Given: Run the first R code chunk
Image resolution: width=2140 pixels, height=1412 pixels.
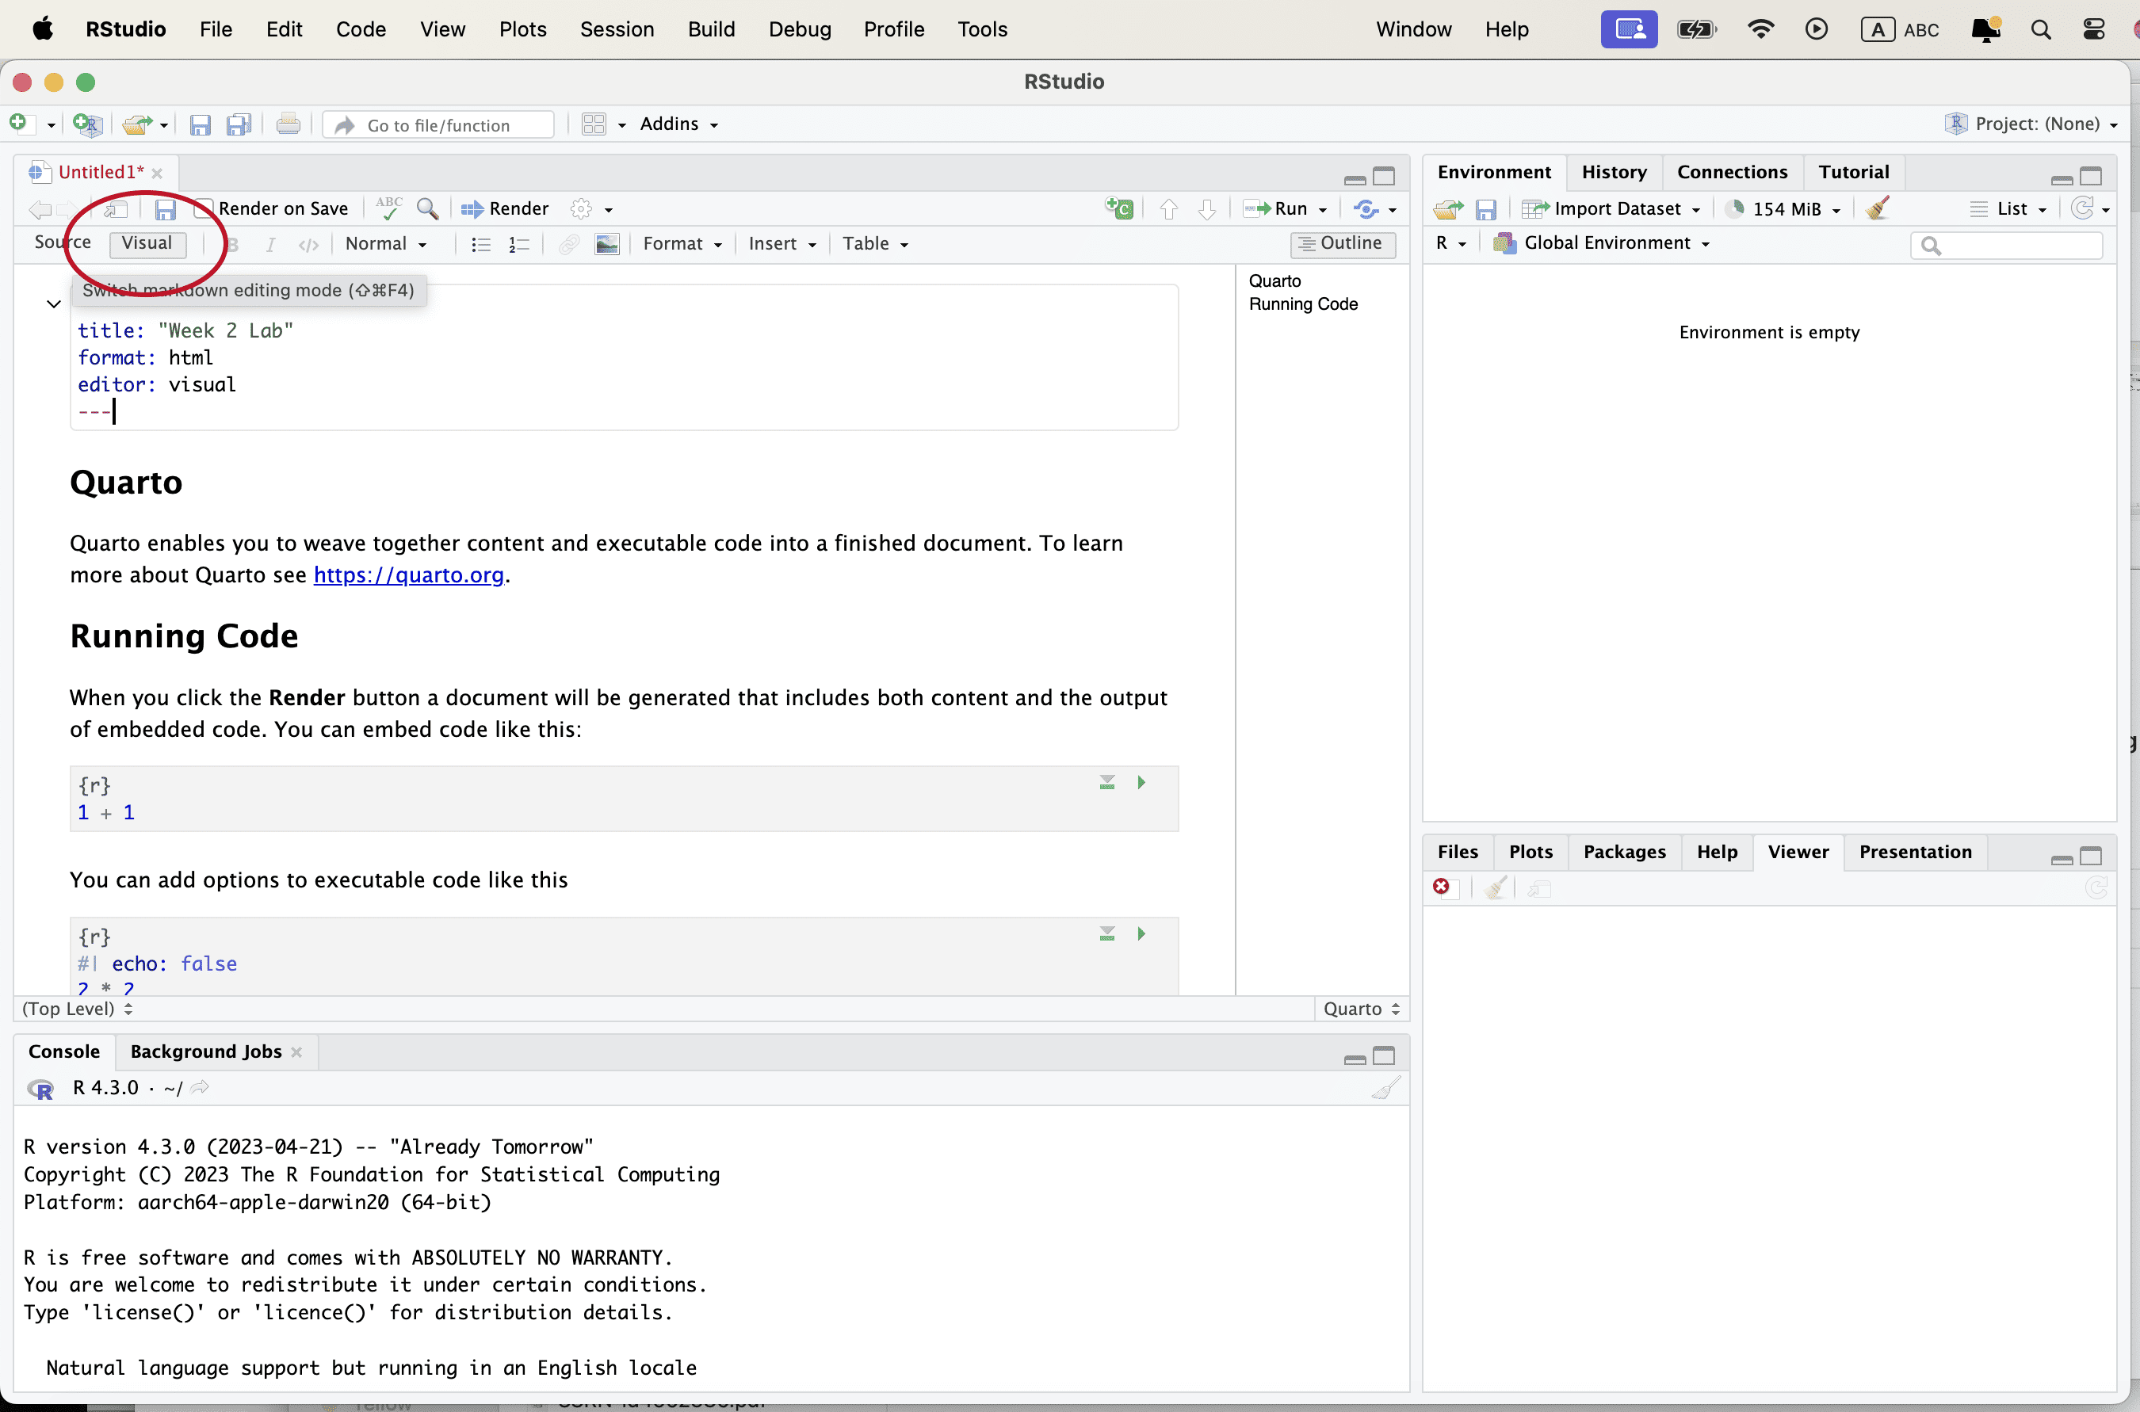Looking at the screenshot, I should (1141, 781).
